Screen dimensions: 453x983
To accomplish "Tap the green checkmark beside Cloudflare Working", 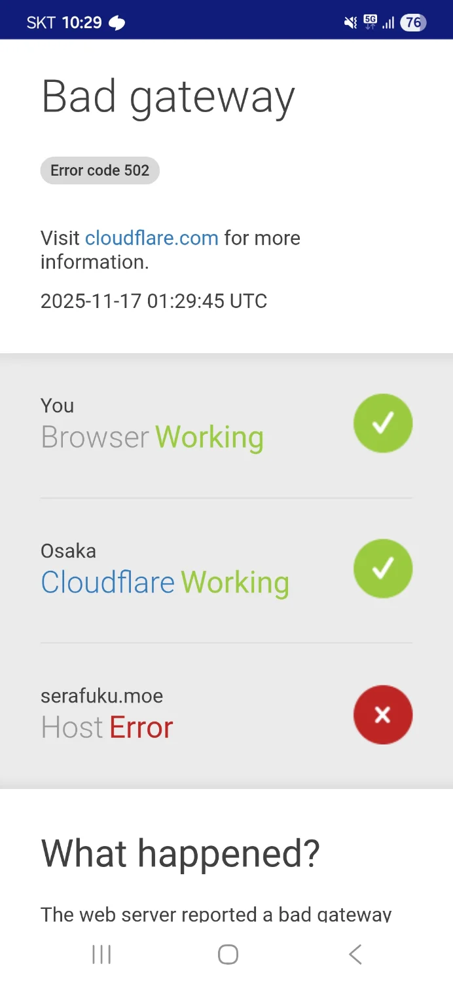I will [x=383, y=568].
